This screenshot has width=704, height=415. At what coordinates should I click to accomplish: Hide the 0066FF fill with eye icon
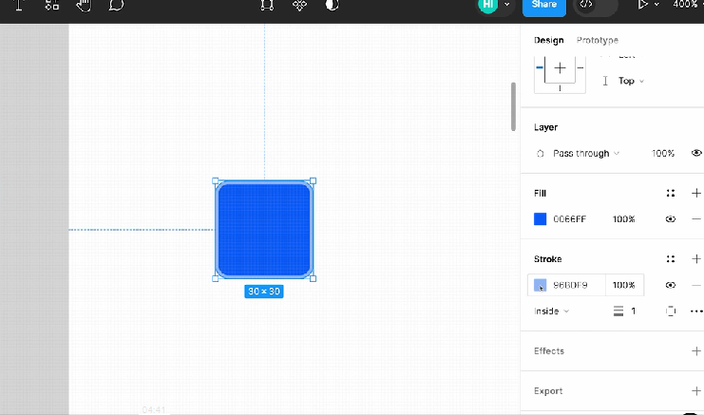(671, 219)
